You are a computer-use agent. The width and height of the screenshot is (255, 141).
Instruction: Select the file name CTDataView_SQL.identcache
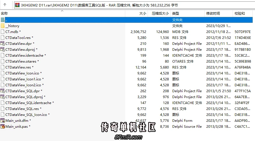[28, 103]
